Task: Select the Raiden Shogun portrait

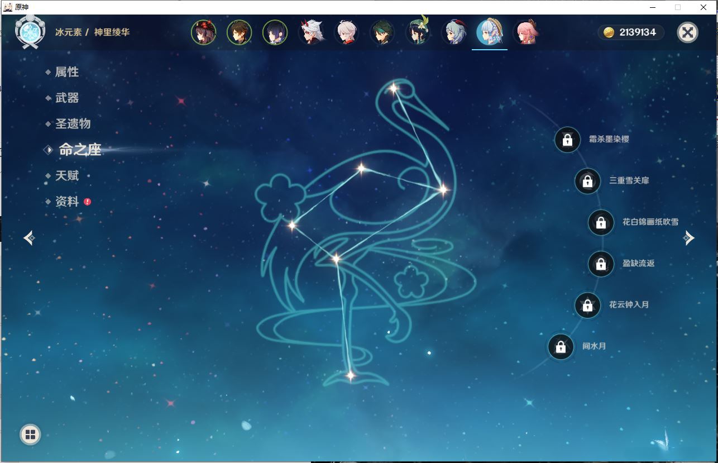Action: [275, 33]
